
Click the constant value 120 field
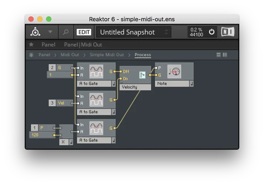click(42, 135)
